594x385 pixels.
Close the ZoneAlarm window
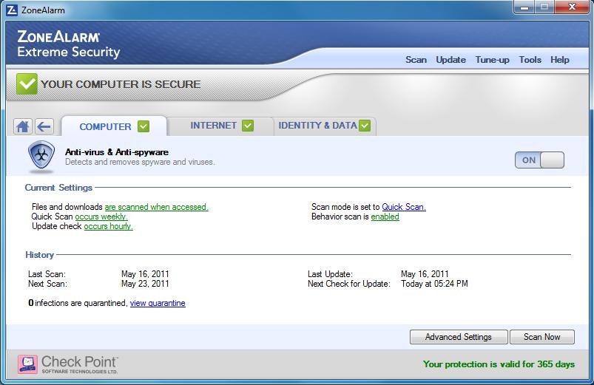coord(572,7)
